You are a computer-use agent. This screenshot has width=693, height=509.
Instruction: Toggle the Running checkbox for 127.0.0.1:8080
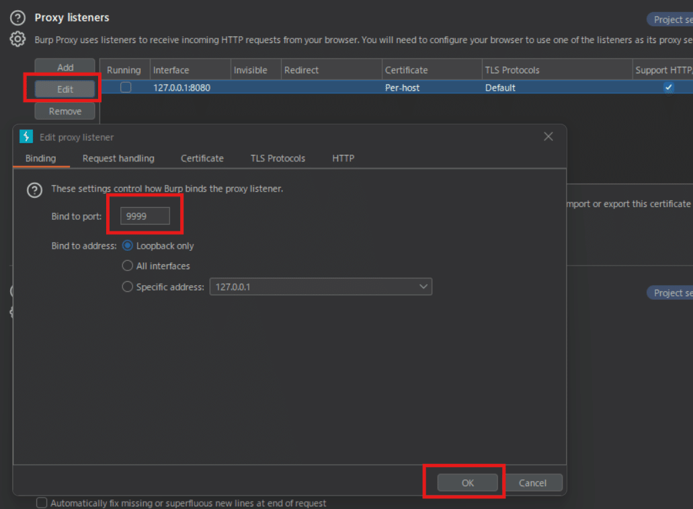[126, 87]
